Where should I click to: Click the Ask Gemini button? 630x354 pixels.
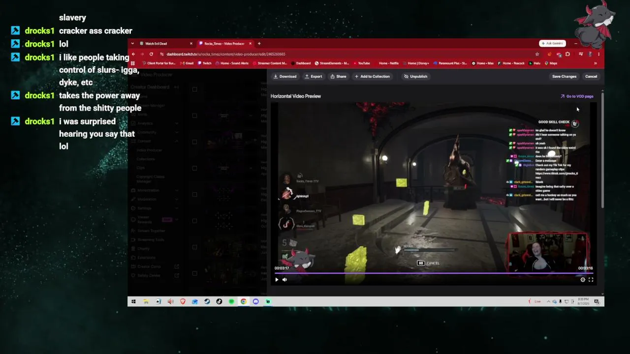pos(552,43)
